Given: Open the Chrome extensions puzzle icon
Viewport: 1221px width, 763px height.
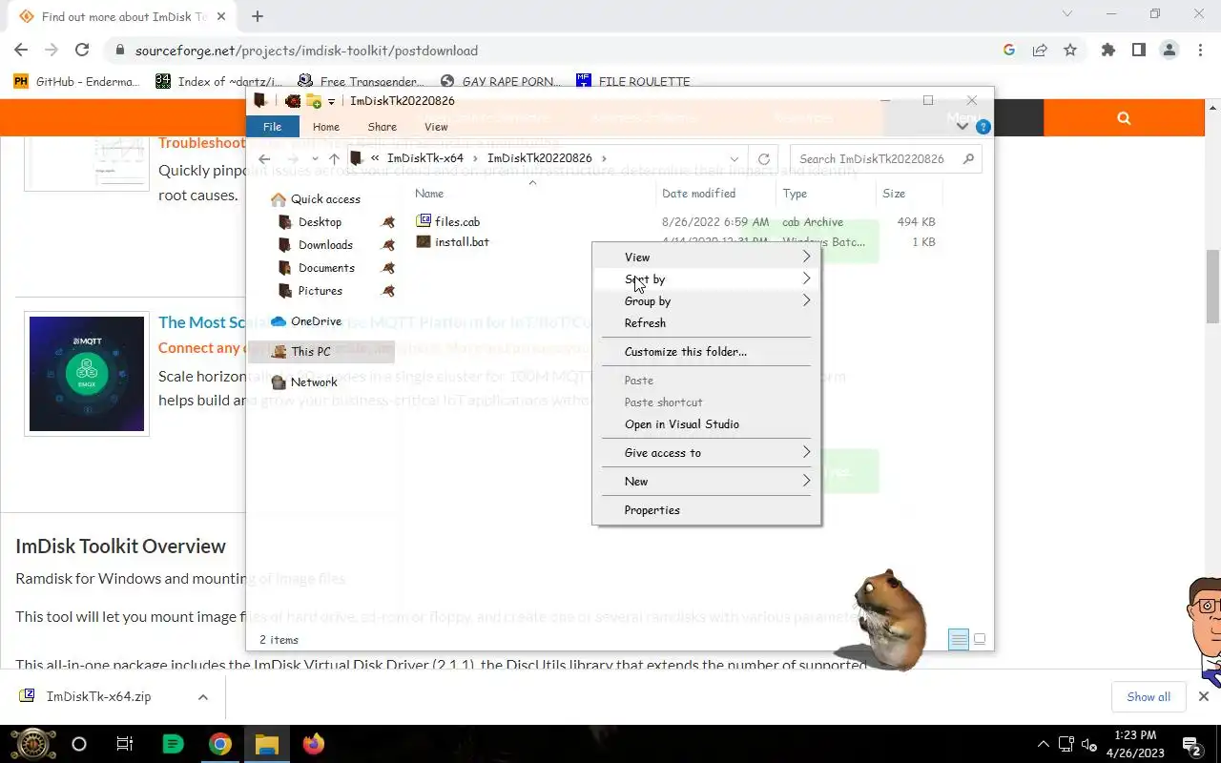Looking at the screenshot, I should (x=1107, y=51).
